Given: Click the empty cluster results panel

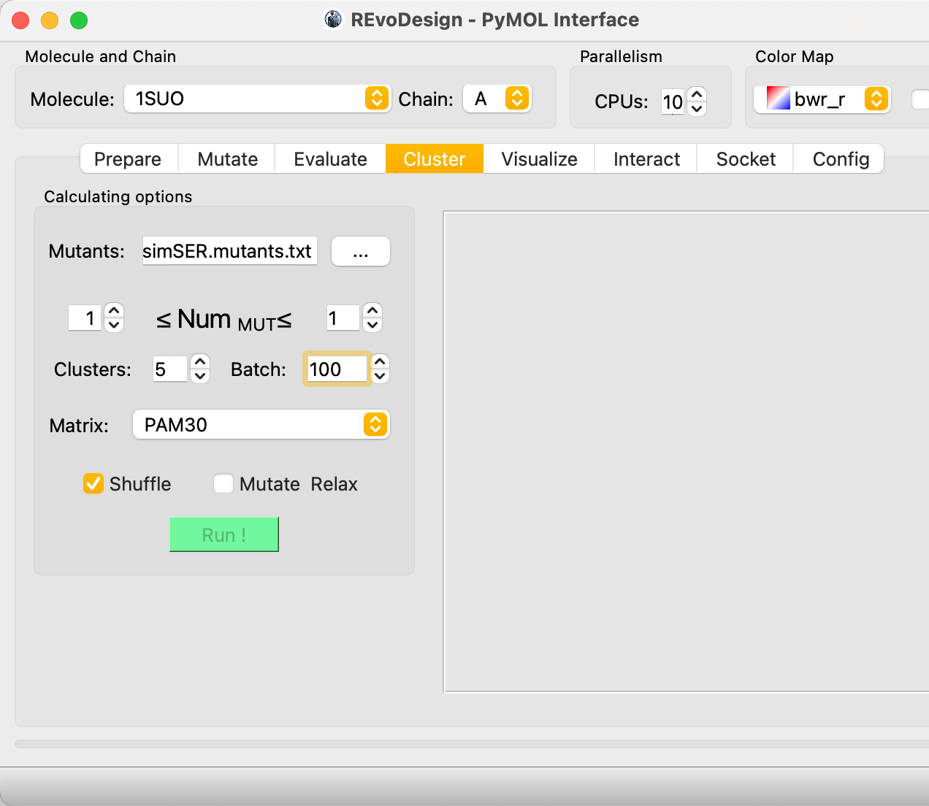Looking at the screenshot, I should coord(686,452).
